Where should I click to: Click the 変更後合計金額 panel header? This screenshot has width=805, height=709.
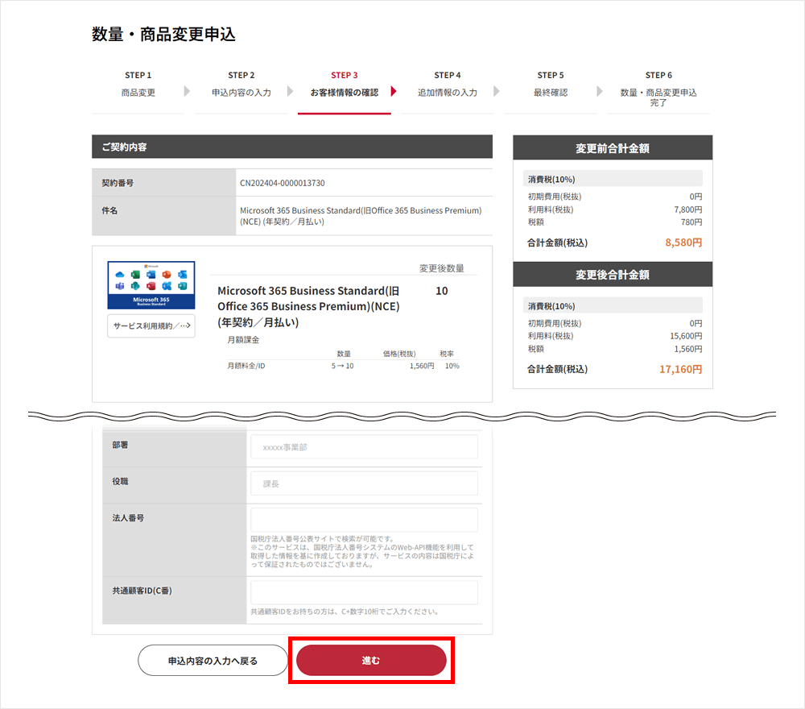(613, 275)
